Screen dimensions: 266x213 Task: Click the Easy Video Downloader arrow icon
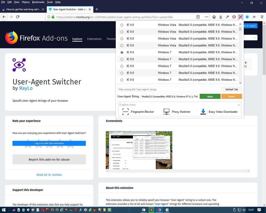pyautogui.click(x=203, y=112)
